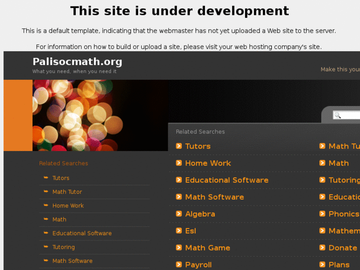This screenshot has width=360, height=270.
Task: Click the Make this your homepage link
Action: [340, 69]
